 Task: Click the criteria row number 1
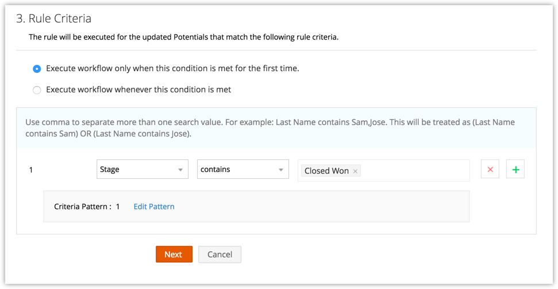[x=31, y=170]
